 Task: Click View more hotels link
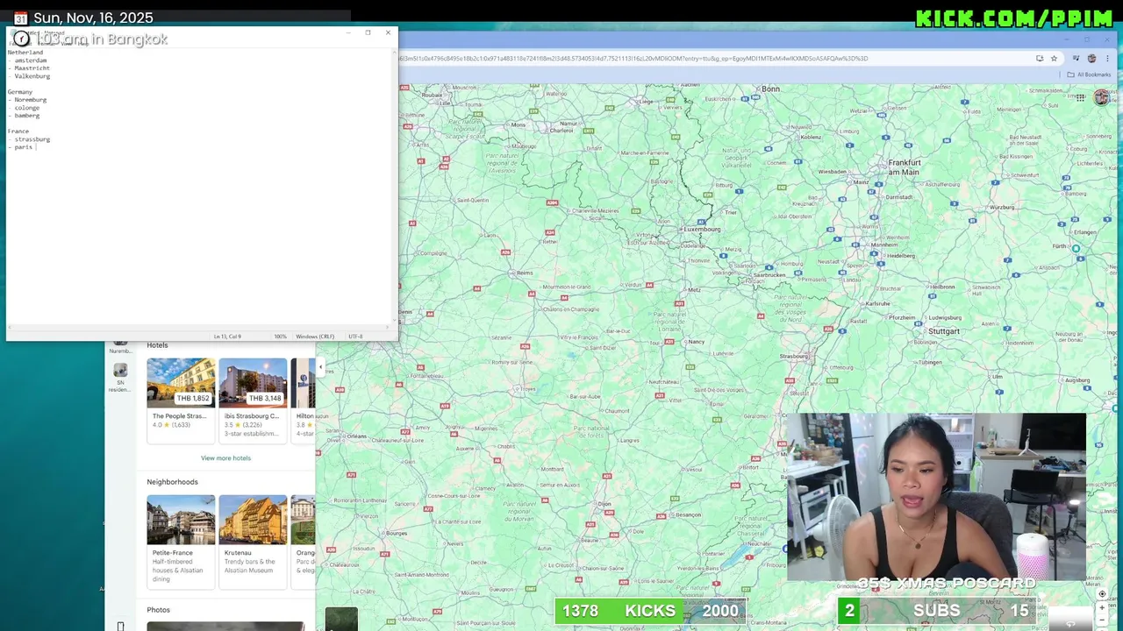click(225, 458)
